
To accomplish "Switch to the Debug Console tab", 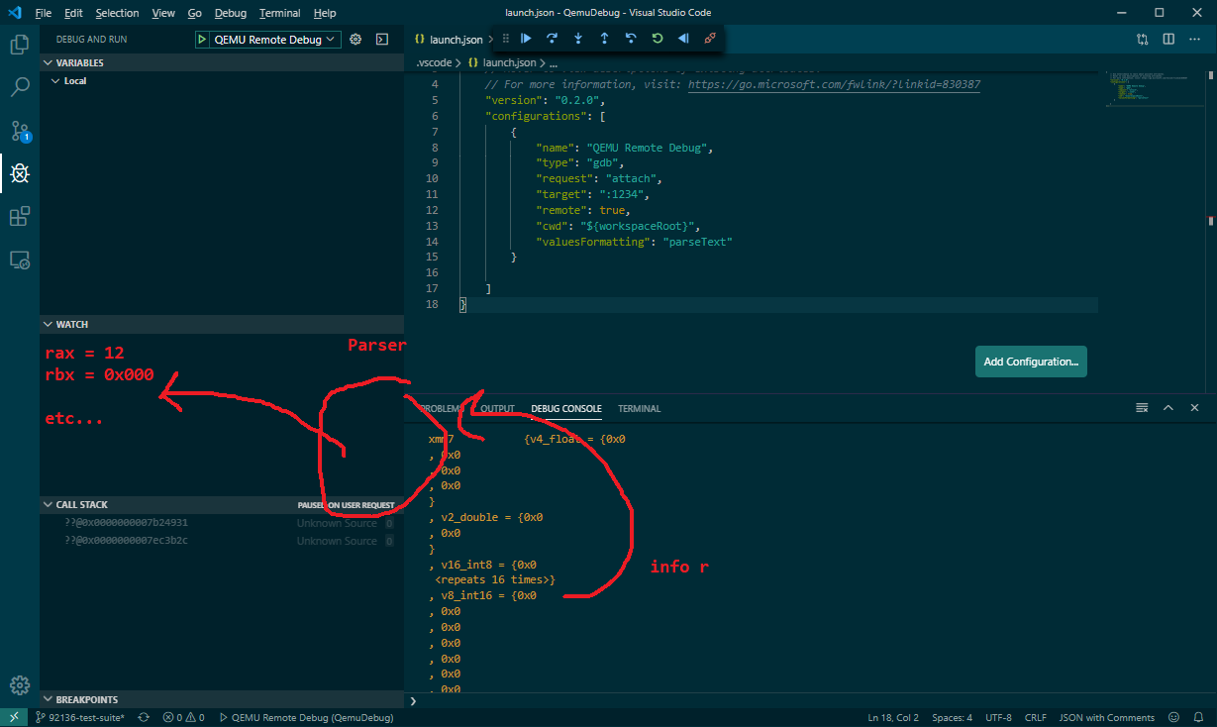I will pos(566,408).
